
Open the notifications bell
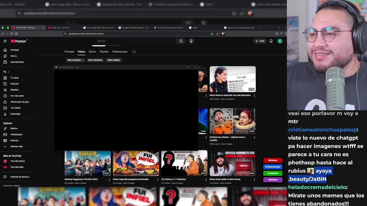pyautogui.click(x=271, y=41)
